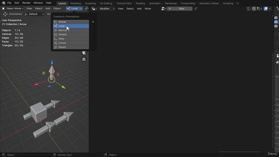Select Normal transform orientation
Image resolution: width=279 pixels, height=157 pixels.
coord(71,30)
